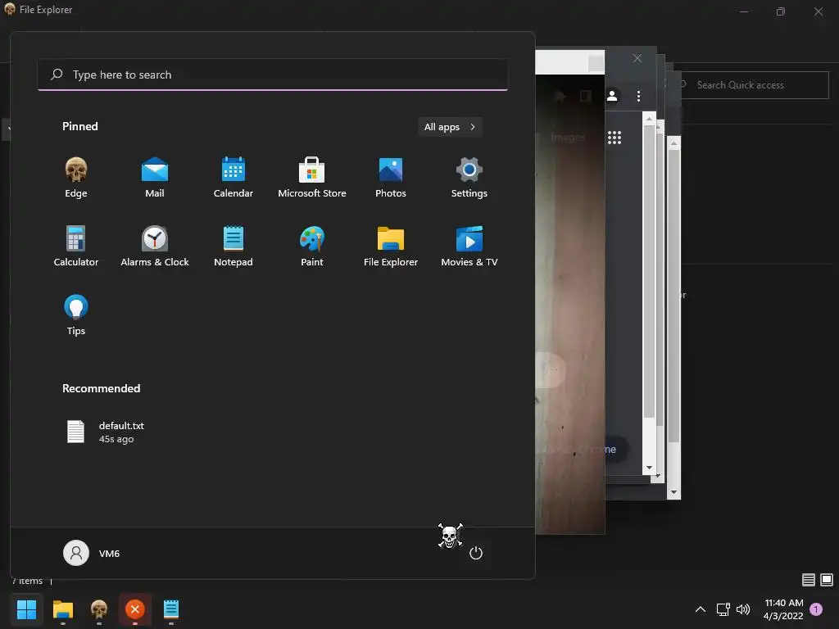Open Microsoft Store
839x629 pixels.
(312, 178)
